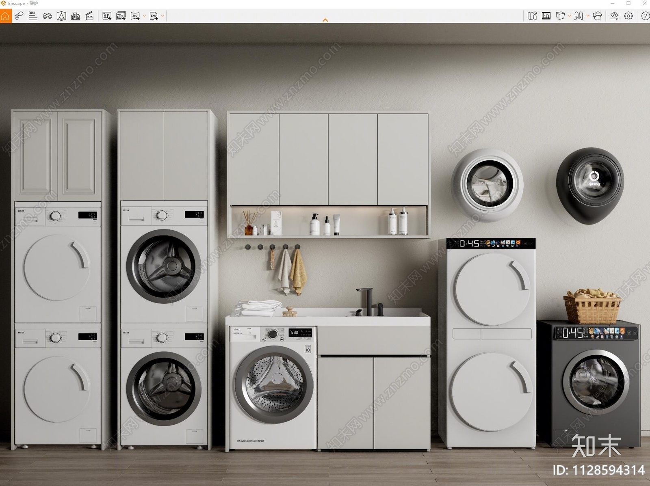The height and width of the screenshot is (486, 650).
Task: Click the 360° panorama export icon
Action: coord(135,16)
